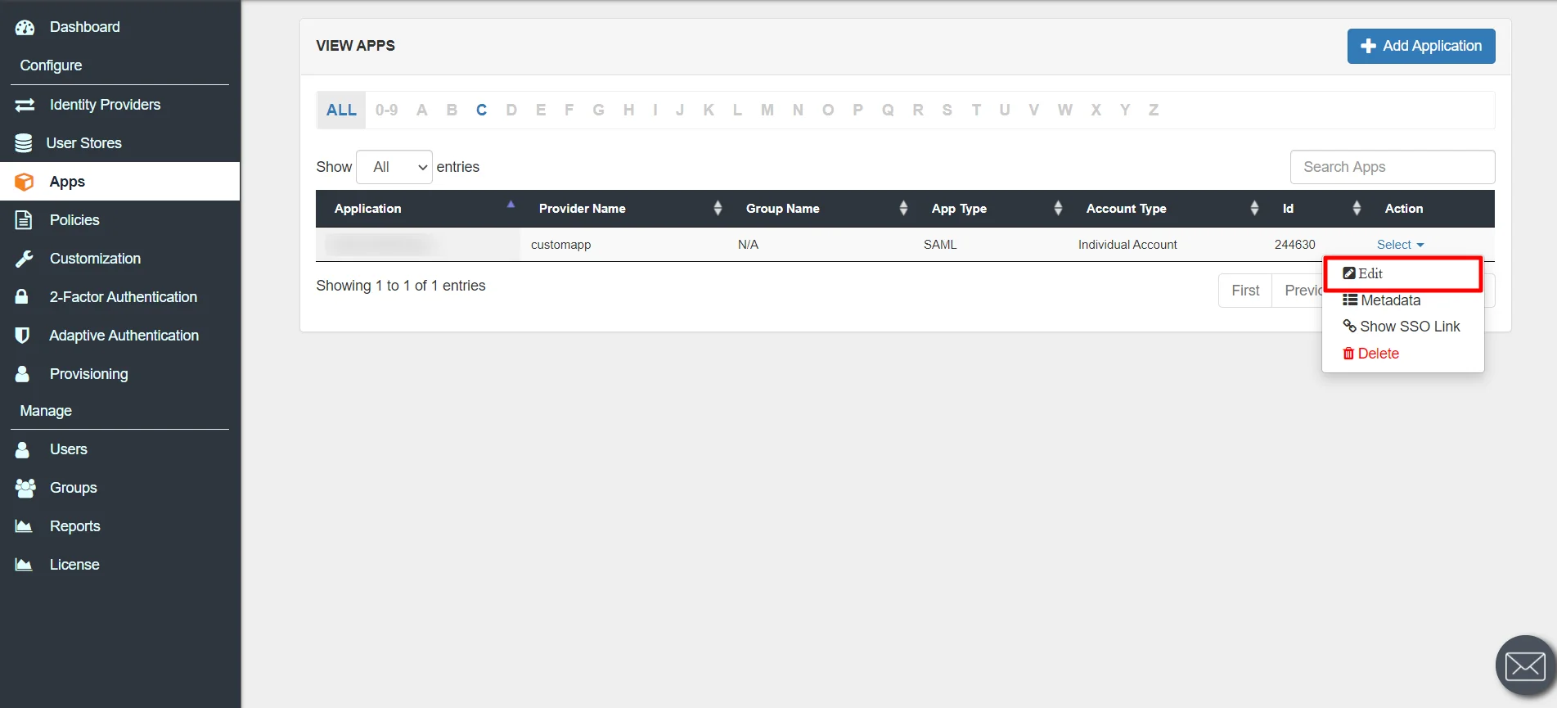Click the Apps cube icon

(25, 182)
